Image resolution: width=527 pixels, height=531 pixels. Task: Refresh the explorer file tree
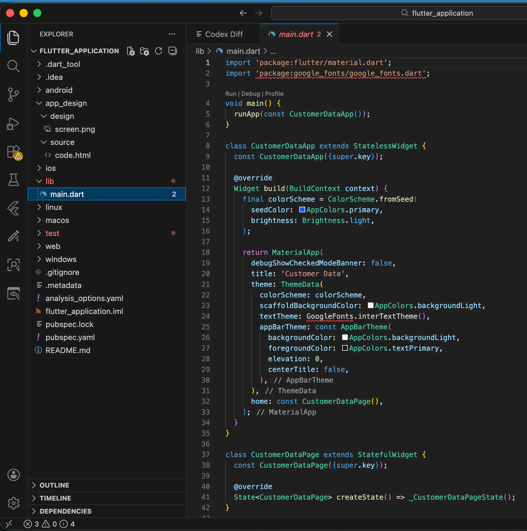point(159,51)
